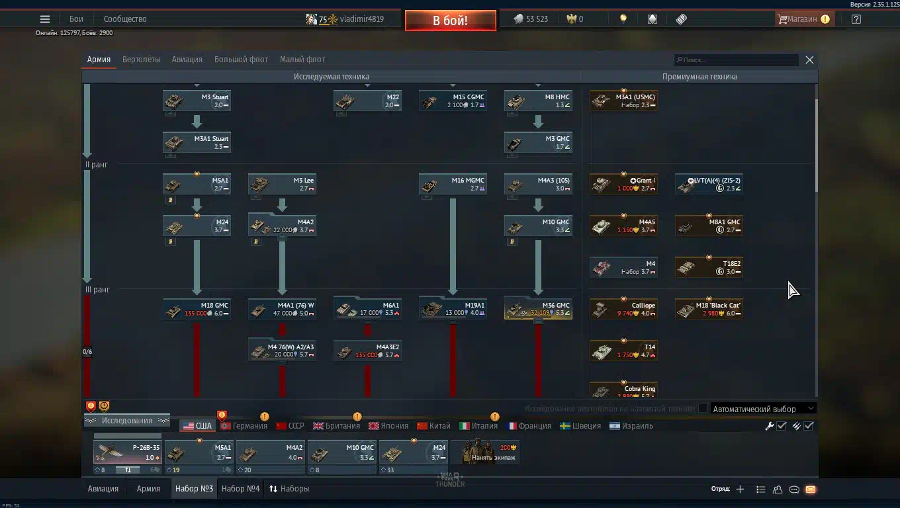This screenshot has height=508, width=900.
Task: Open the chat speech bubble icon
Action: 794,489
